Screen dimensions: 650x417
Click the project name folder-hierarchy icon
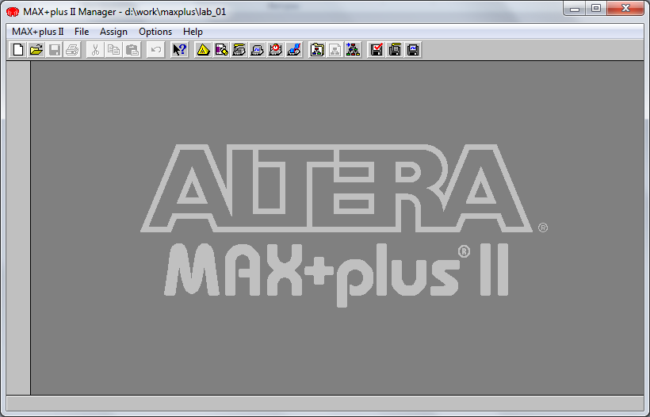[317, 50]
